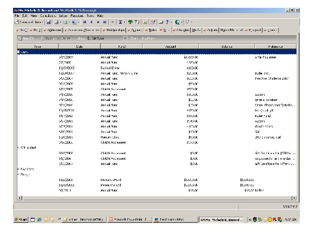This screenshot has width=313, height=235.
Task: Collapse the Gift-in-Kind group
Action: [18, 148]
